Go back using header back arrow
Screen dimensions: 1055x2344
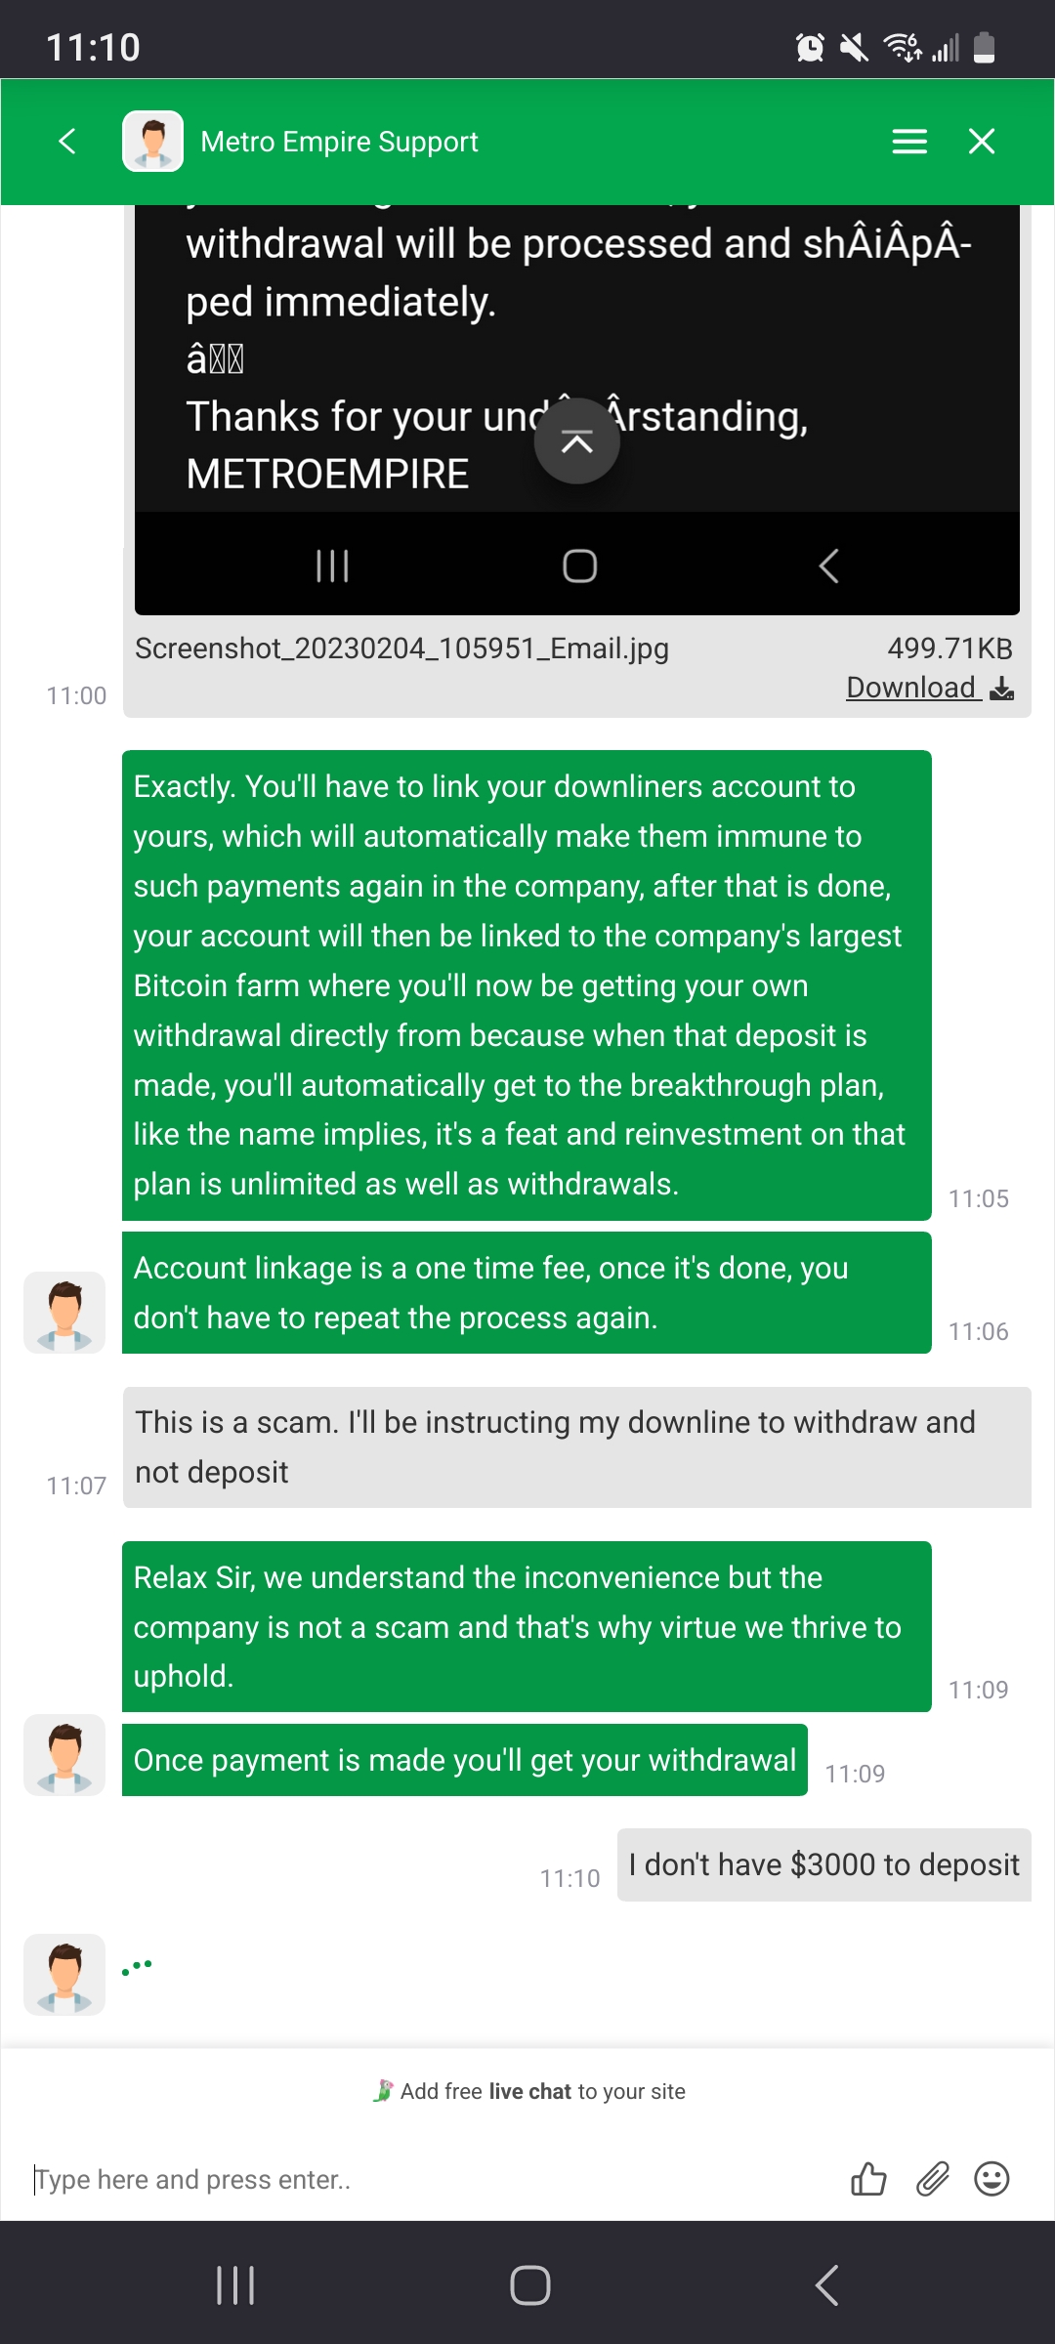pyautogui.click(x=67, y=142)
